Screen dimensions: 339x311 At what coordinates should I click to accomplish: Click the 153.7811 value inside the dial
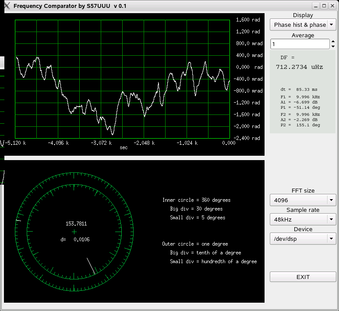pos(76,224)
